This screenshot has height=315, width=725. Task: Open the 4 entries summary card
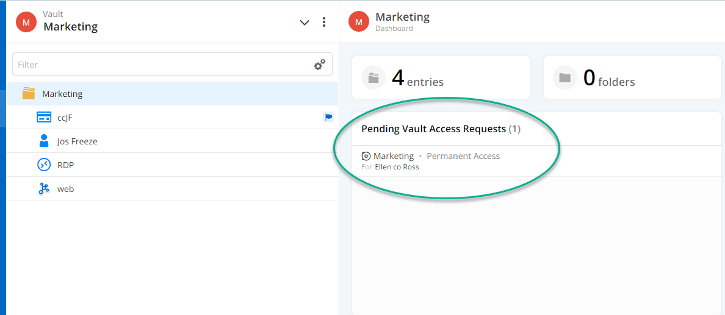[441, 77]
